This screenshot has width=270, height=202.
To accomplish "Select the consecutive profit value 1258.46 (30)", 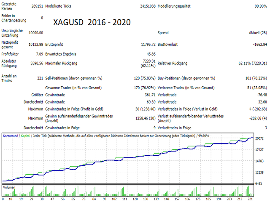I will [145, 119].
